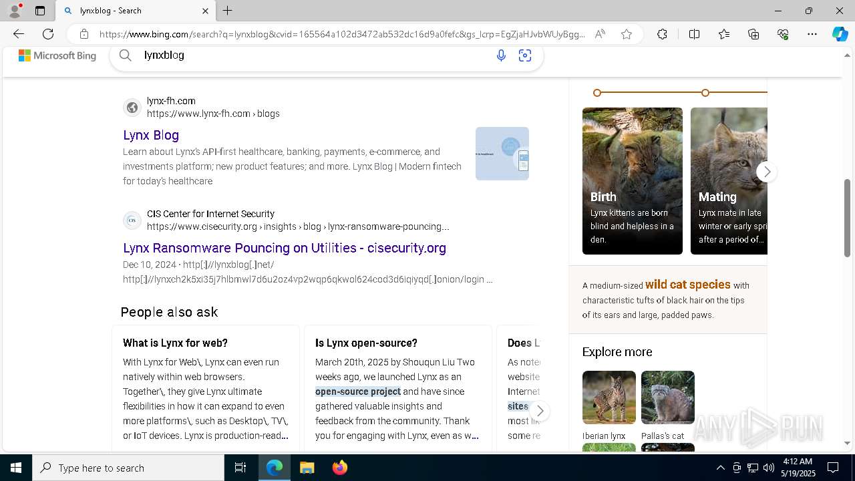Edit the lynxblog search query field

314,55
